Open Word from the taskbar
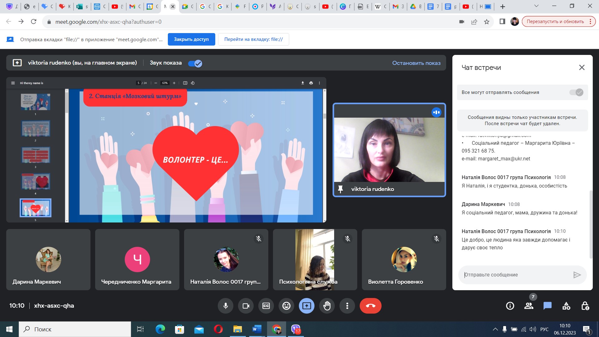The width and height of the screenshot is (599, 337). (257, 329)
